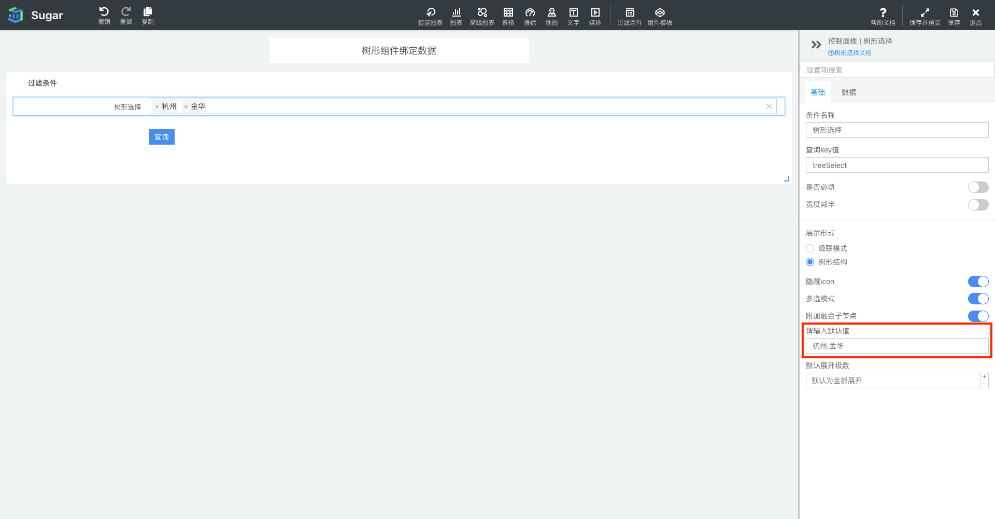Image resolution: width=995 pixels, height=519 pixels.
Task: Select the 级联模式 radio option
Action: tap(810, 248)
